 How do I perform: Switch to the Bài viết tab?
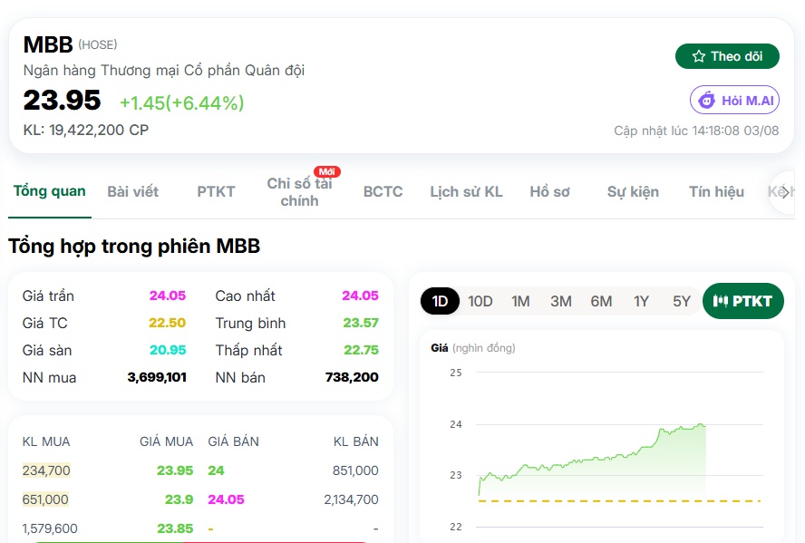[133, 191]
